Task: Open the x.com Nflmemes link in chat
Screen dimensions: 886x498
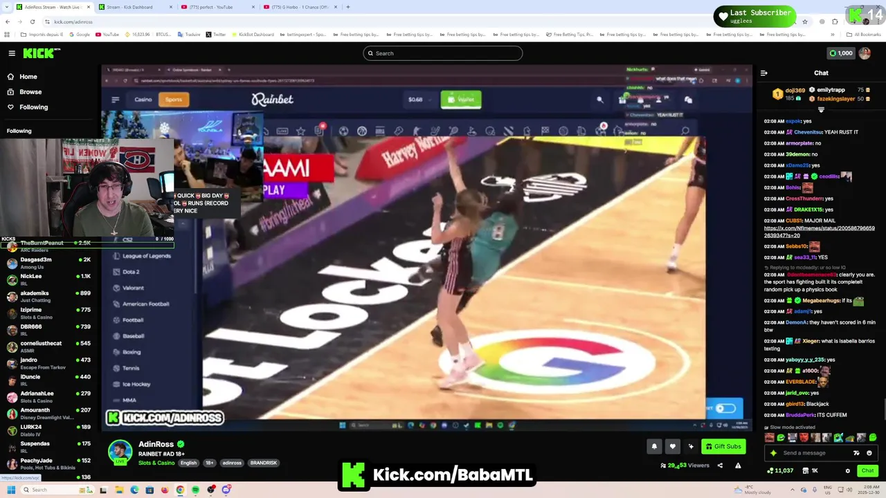Action: (820, 231)
